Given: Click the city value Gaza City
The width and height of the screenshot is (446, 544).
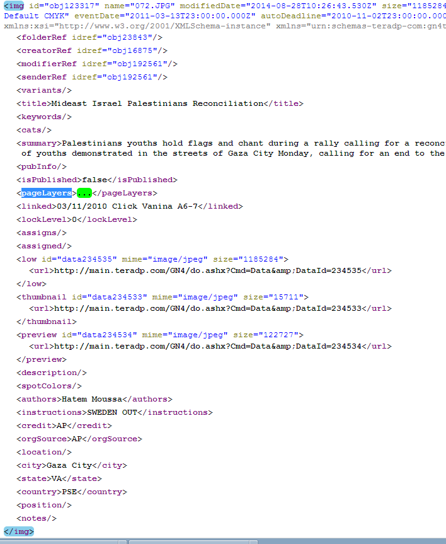Looking at the screenshot, I should pos(69,465).
